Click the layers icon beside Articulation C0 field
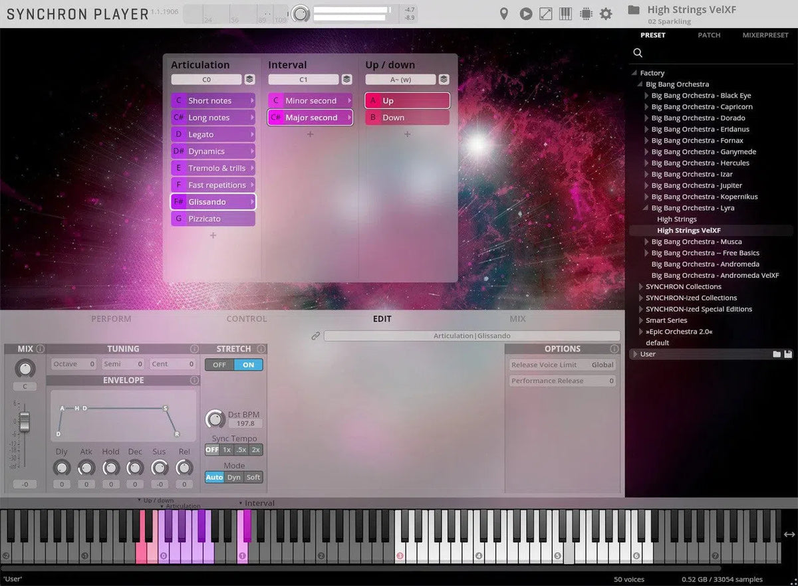 click(x=249, y=80)
